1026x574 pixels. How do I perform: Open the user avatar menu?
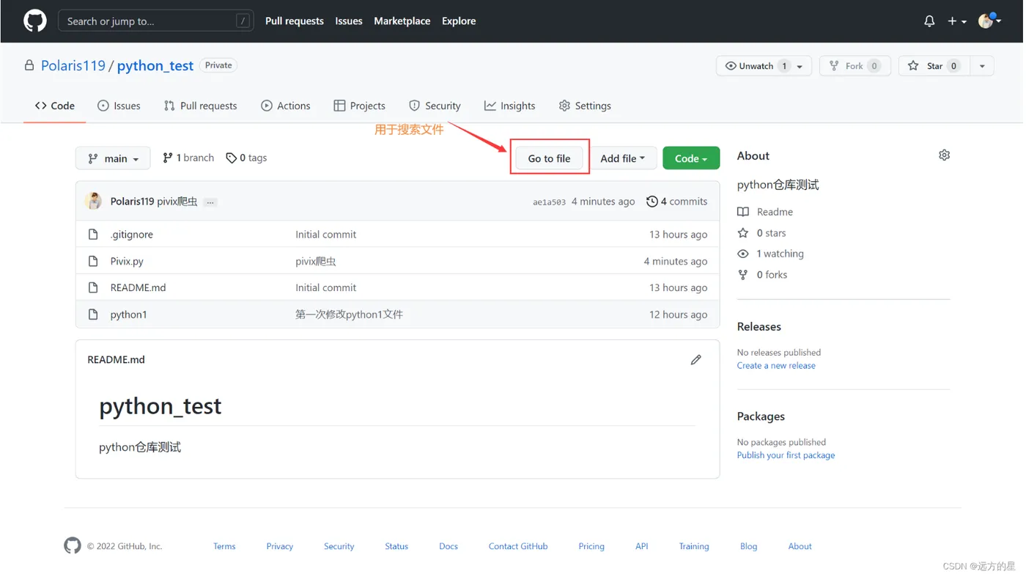point(991,21)
